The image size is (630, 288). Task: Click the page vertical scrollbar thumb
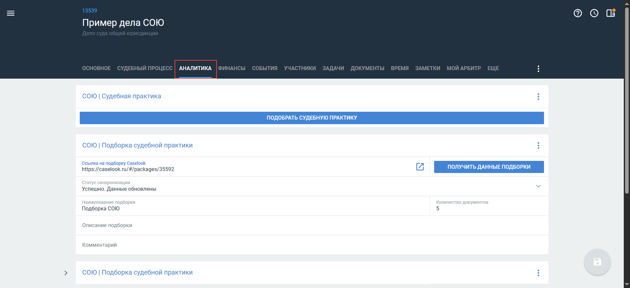pos(627,98)
